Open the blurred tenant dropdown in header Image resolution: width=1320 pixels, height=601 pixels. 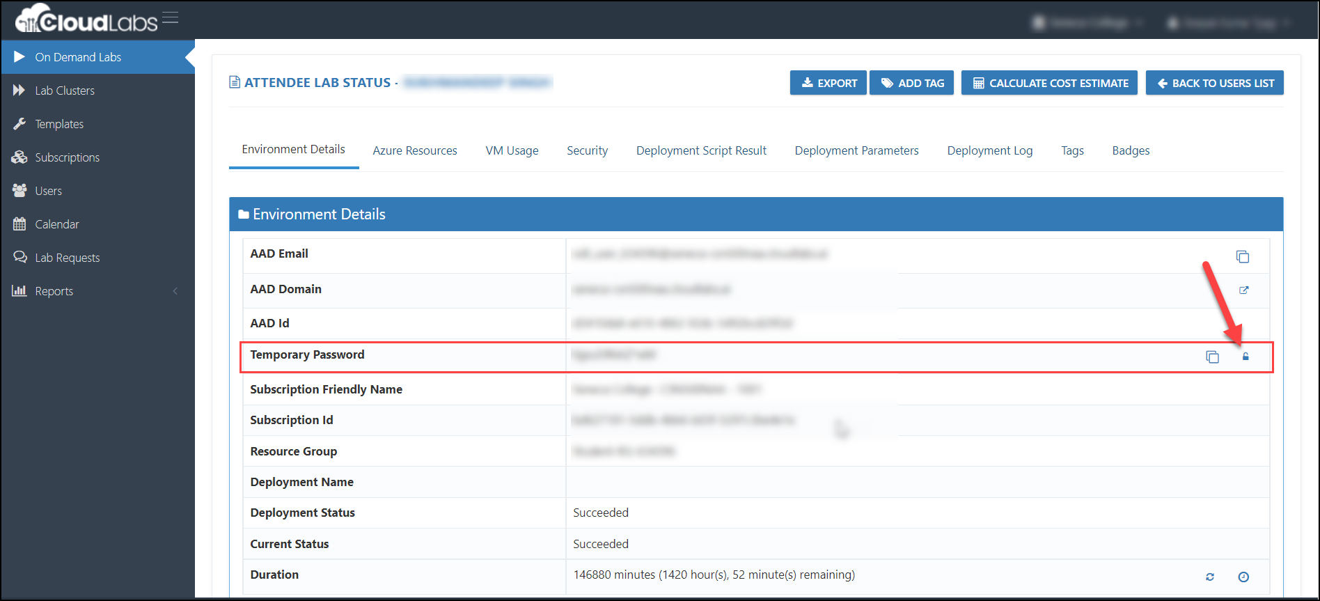[x=1088, y=23]
